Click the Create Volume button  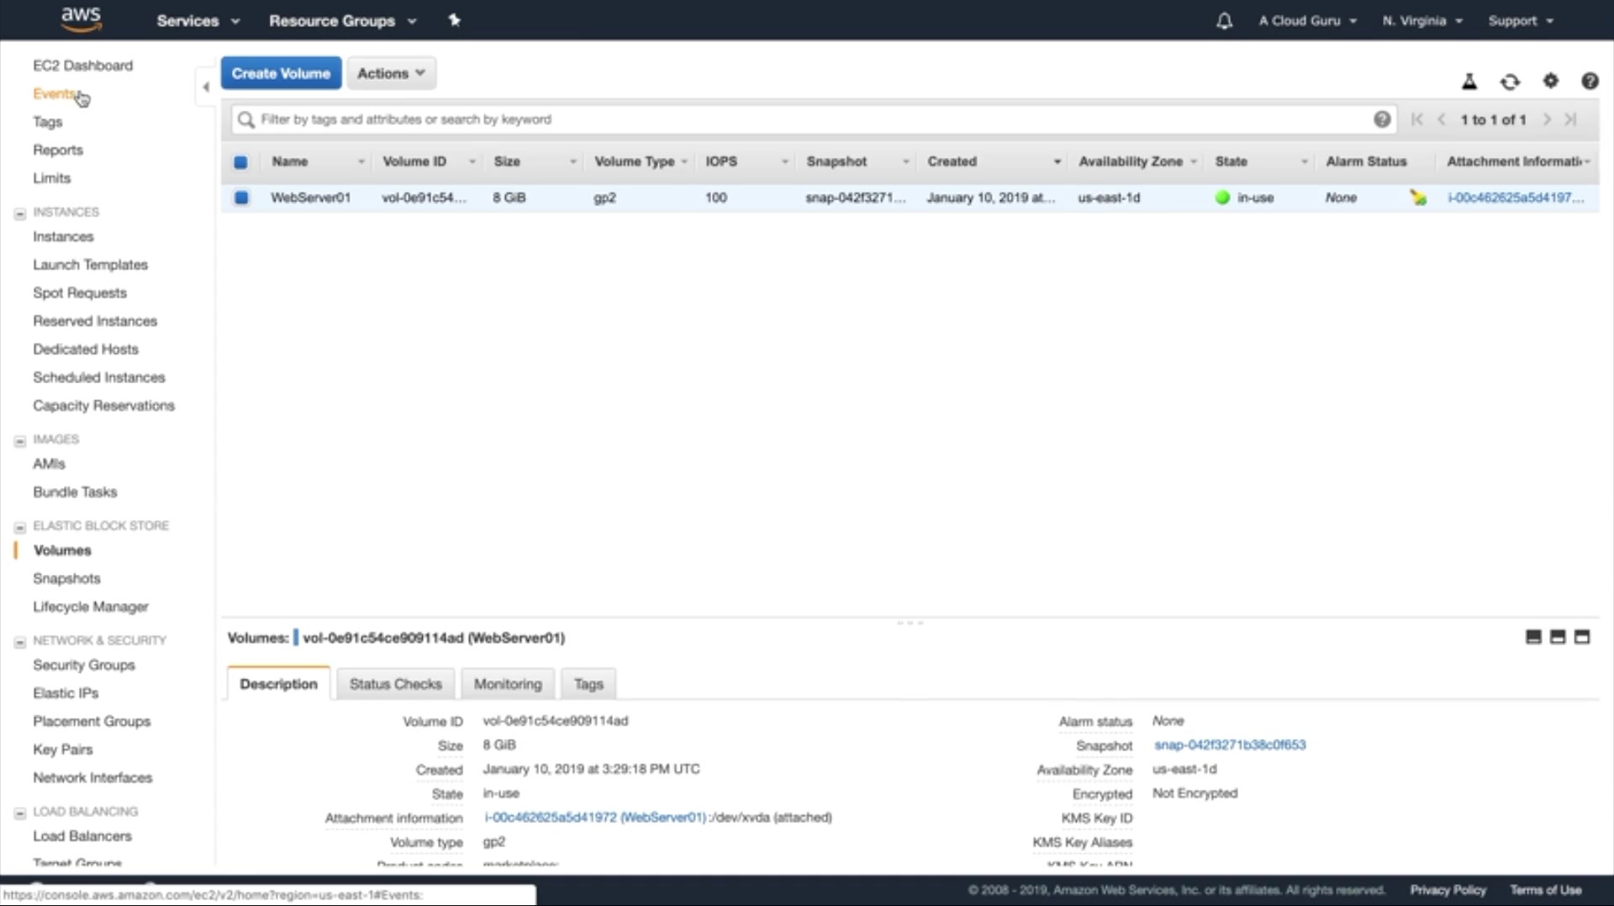tap(281, 73)
